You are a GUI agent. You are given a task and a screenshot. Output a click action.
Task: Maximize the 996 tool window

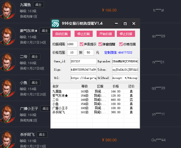tap(125, 24)
